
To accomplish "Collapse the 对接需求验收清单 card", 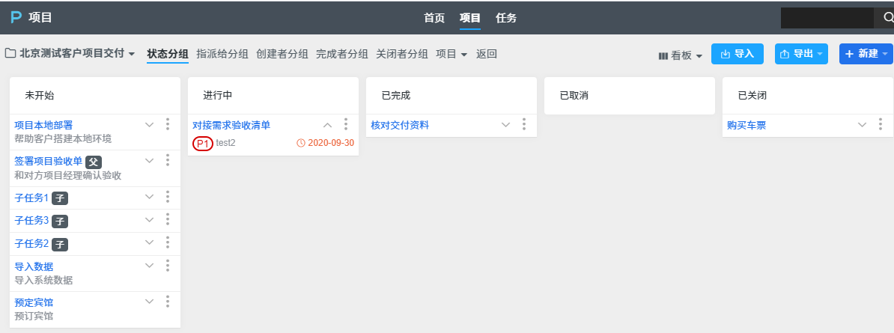I will 327,125.
